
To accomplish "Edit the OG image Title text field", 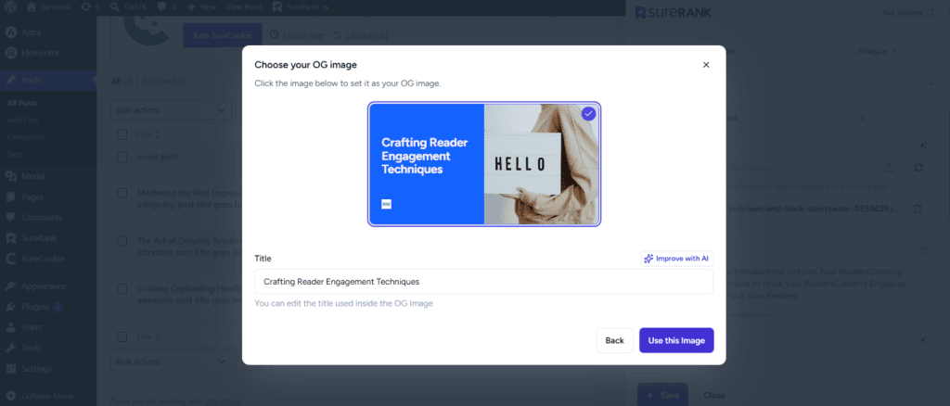I will [483, 282].
